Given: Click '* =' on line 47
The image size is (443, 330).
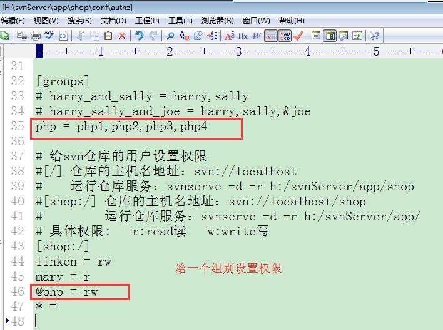Looking at the screenshot, I should pyautogui.click(x=46, y=306).
